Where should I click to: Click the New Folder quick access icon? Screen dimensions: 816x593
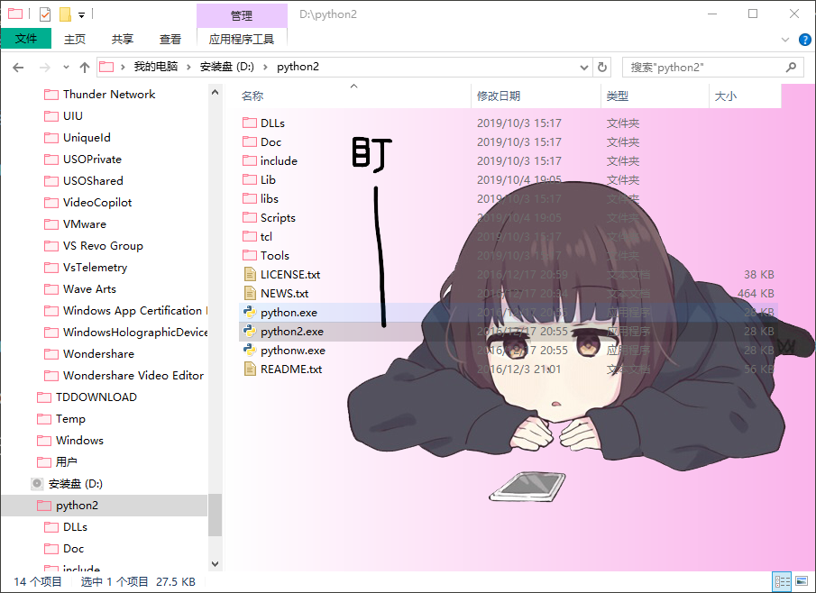[x=65, y=14]
